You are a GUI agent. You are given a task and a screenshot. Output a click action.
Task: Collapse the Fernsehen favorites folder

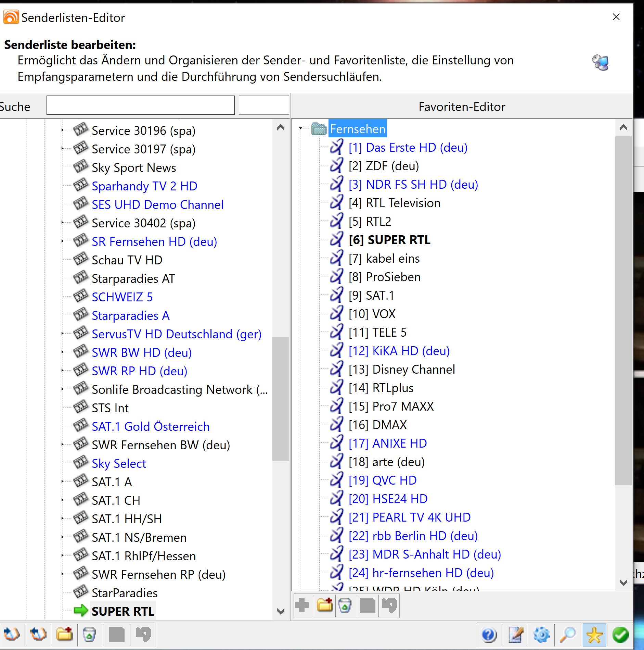[300, 129]
